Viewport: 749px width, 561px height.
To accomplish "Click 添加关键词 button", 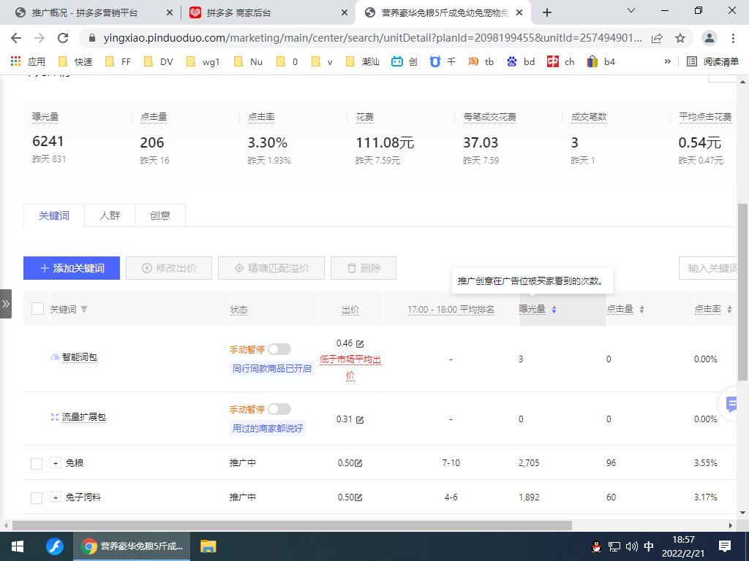I will coord(72,268).
